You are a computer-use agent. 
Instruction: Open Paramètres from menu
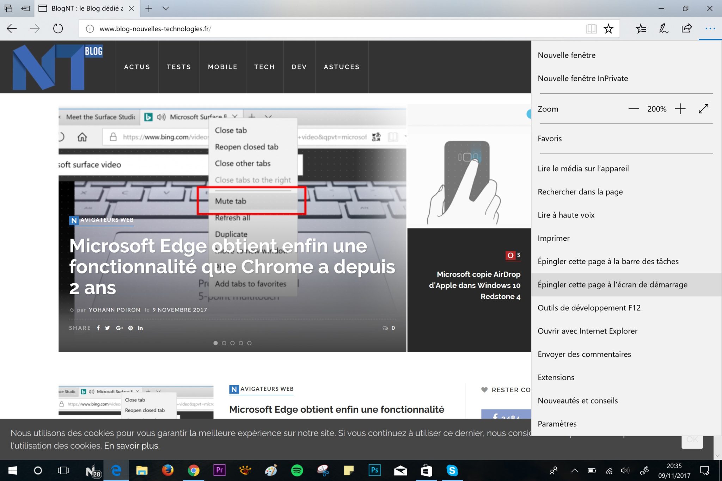(626, 424)
